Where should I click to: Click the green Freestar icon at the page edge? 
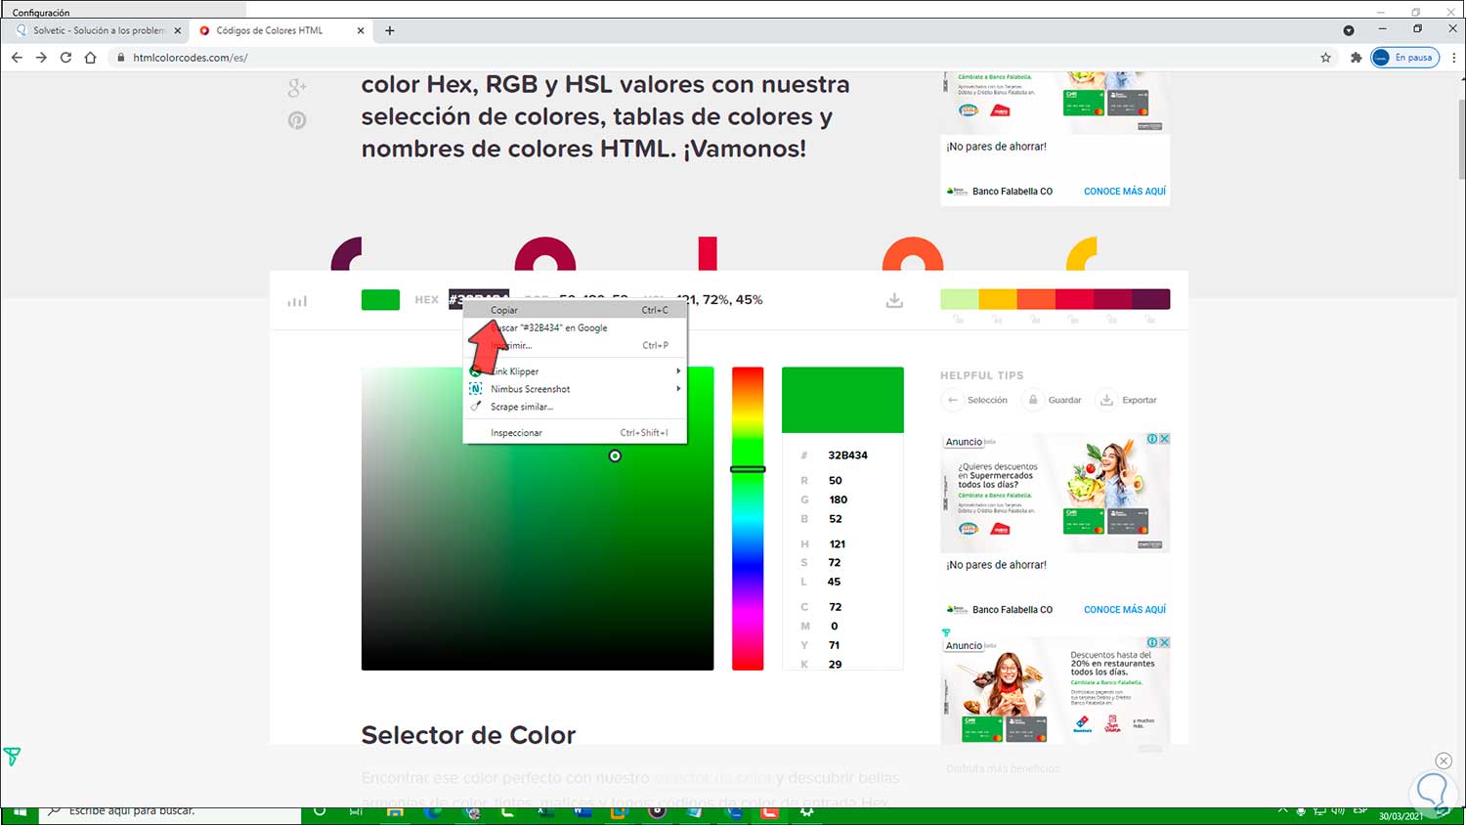(12, 757)
